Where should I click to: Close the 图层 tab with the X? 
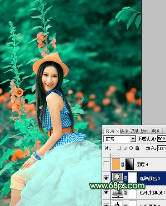click(x=117, y=131)
